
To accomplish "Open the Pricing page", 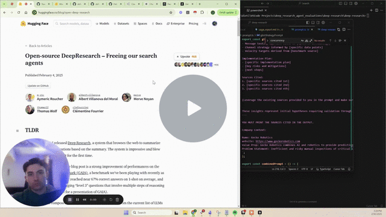I will tap(194, 24).
